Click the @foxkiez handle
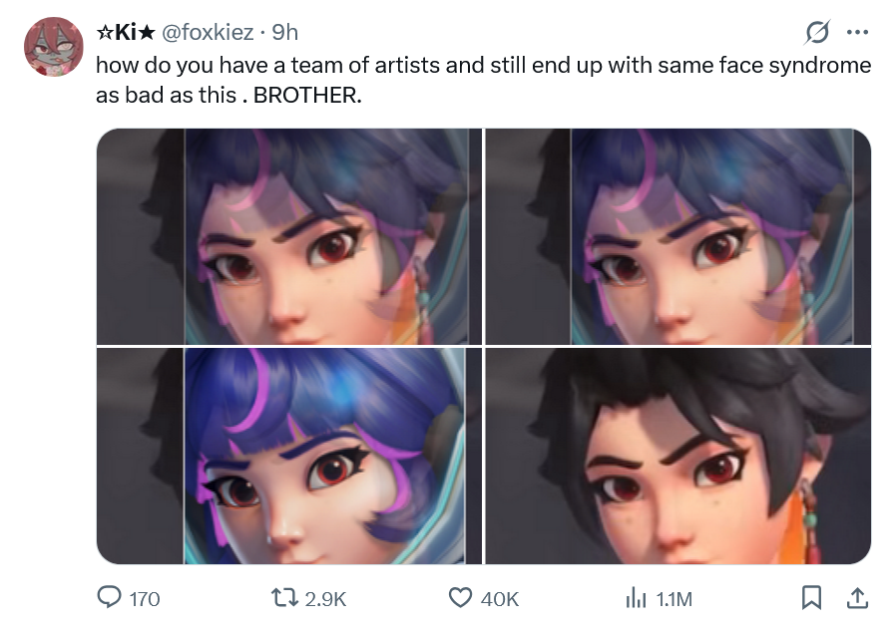Image resolution: width=896 pixels, height=631 pixels. click(x=207, y=33)
